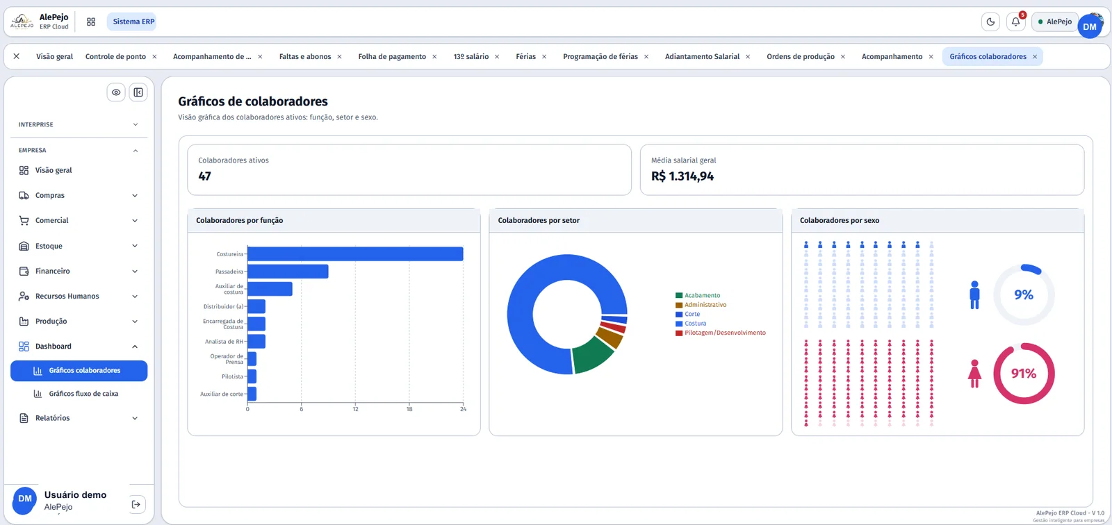Click the AlePejo logo in the header
Image resolution: width=1112 pixels, height=525 pixels.
pos(22,22)
